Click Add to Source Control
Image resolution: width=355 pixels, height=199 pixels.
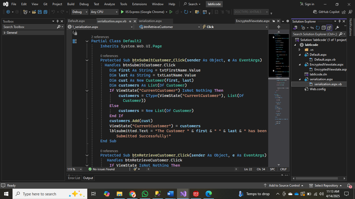pyautogui.click(x=284, y=186)
